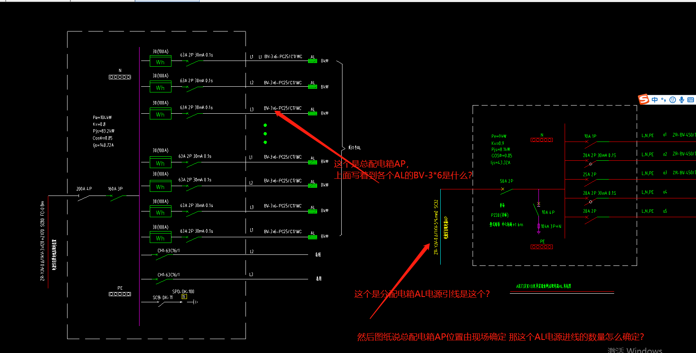Viewport: 696px width, 353px height.
Task: Toggle Chinese punctuation mode in the IME bar
Action: click(663, 100)
